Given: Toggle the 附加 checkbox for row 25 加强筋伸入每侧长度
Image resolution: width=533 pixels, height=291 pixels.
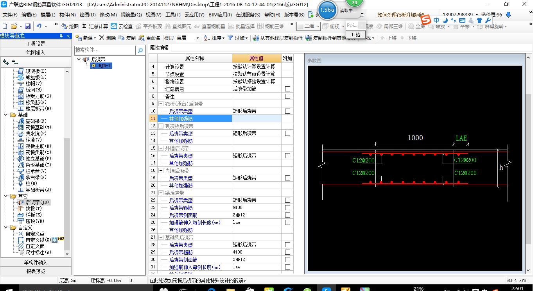Looking at the screenshot, I should pyautogui.click(x=287, y=223).
